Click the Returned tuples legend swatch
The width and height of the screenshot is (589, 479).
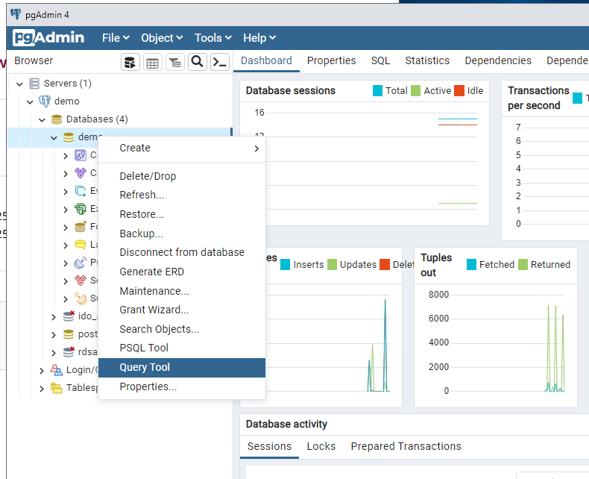[523, 265]
